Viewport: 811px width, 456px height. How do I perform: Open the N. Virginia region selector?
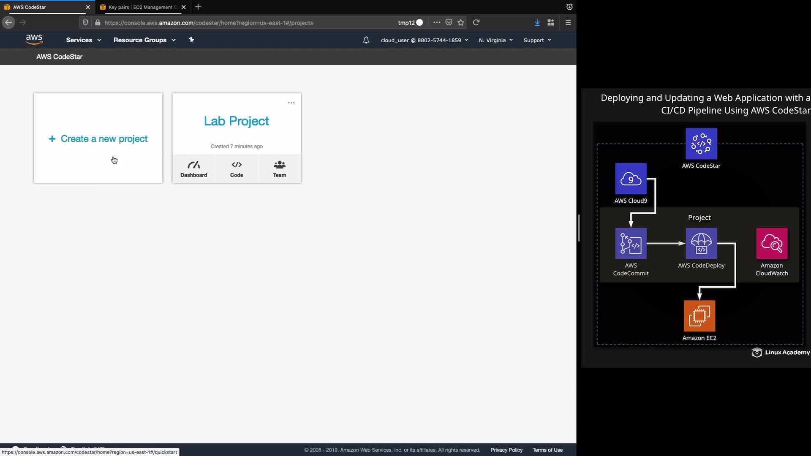[x=495, y=41]
